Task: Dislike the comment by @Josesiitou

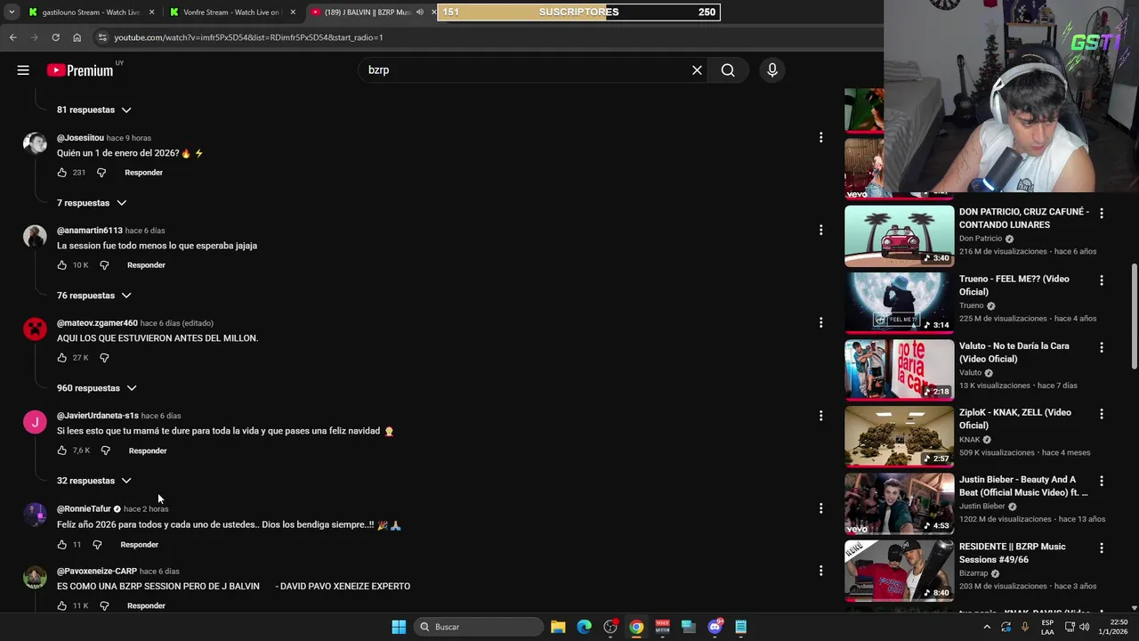Action: point(101,173)
